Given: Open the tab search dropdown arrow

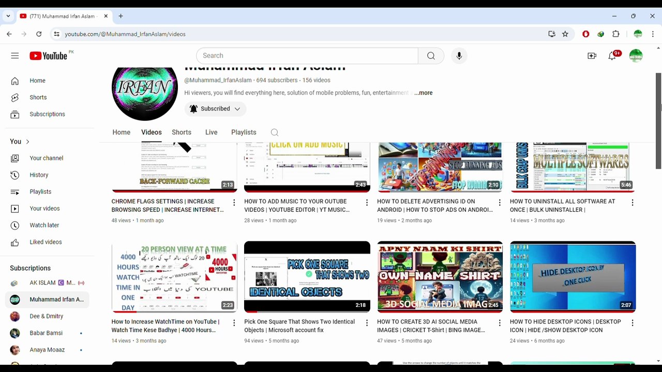Looking at the screenshot, I should pyautogui.click(x=8, y=16).
